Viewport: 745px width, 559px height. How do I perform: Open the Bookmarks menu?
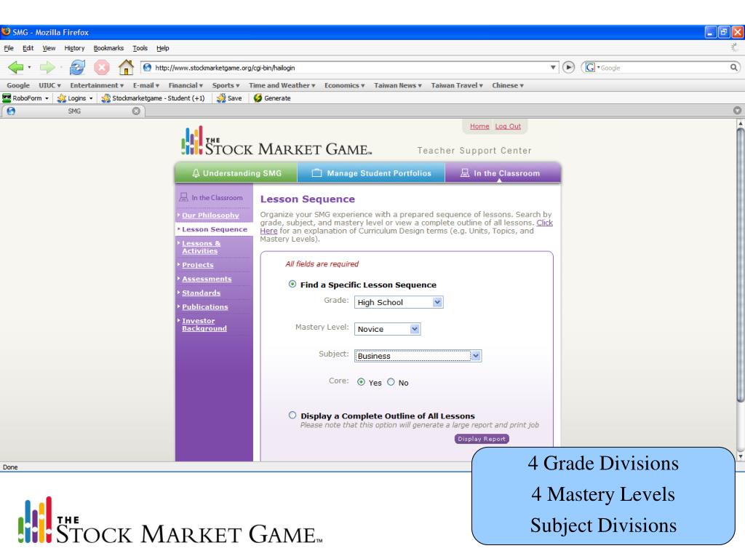click(108, 48)
